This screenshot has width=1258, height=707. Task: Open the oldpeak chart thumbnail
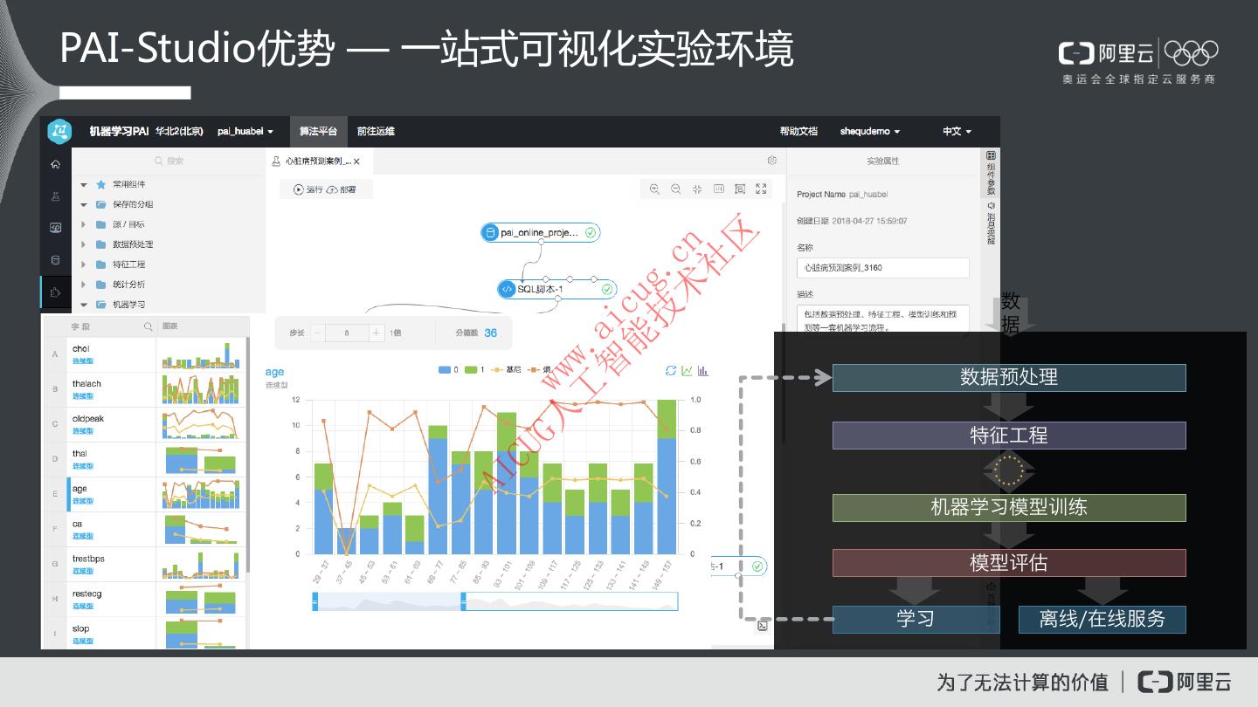click(x=200, y=424)
